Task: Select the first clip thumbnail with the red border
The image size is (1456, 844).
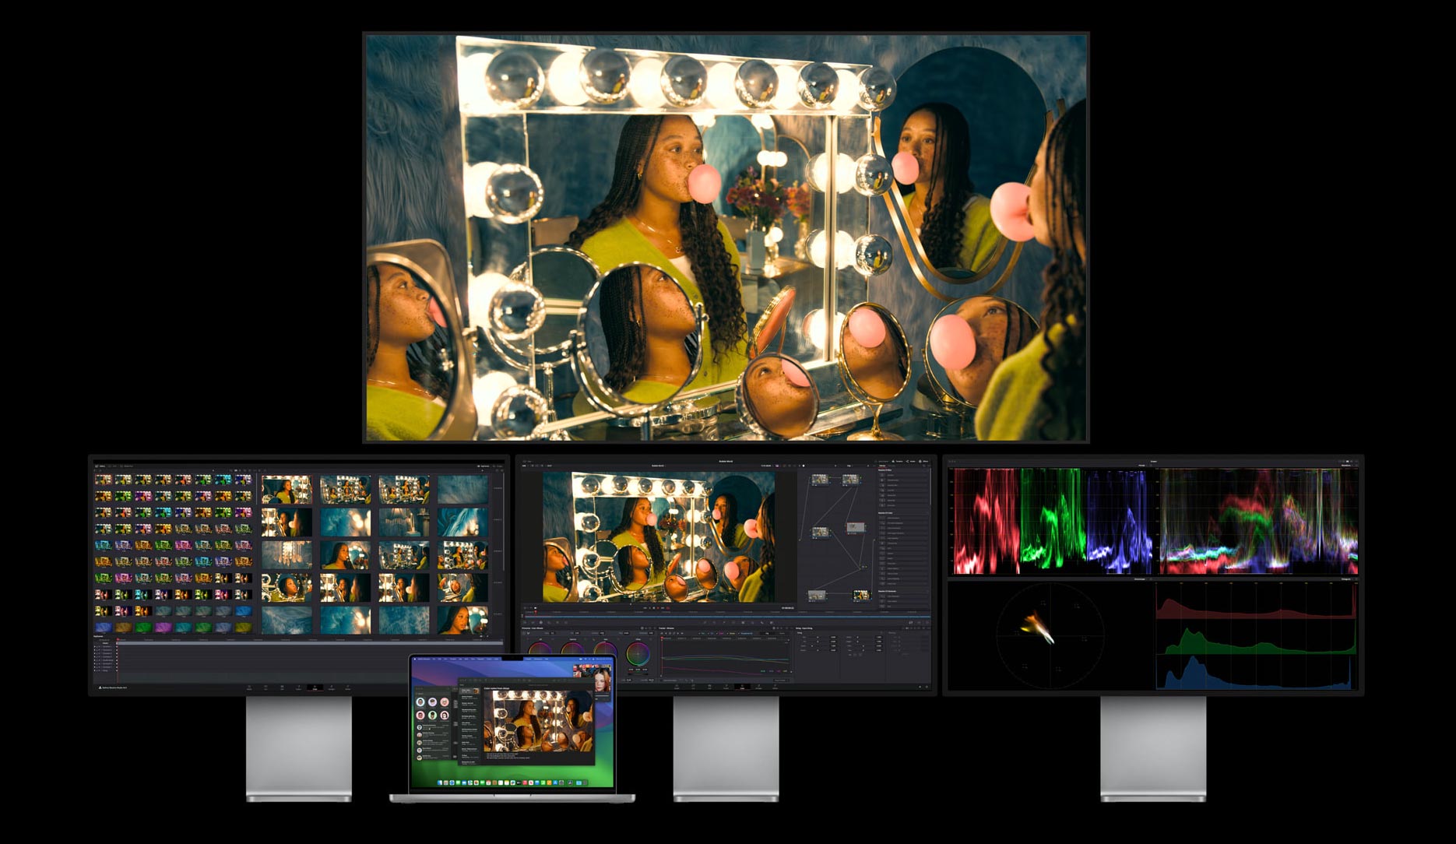Action: tap(287, 490)
